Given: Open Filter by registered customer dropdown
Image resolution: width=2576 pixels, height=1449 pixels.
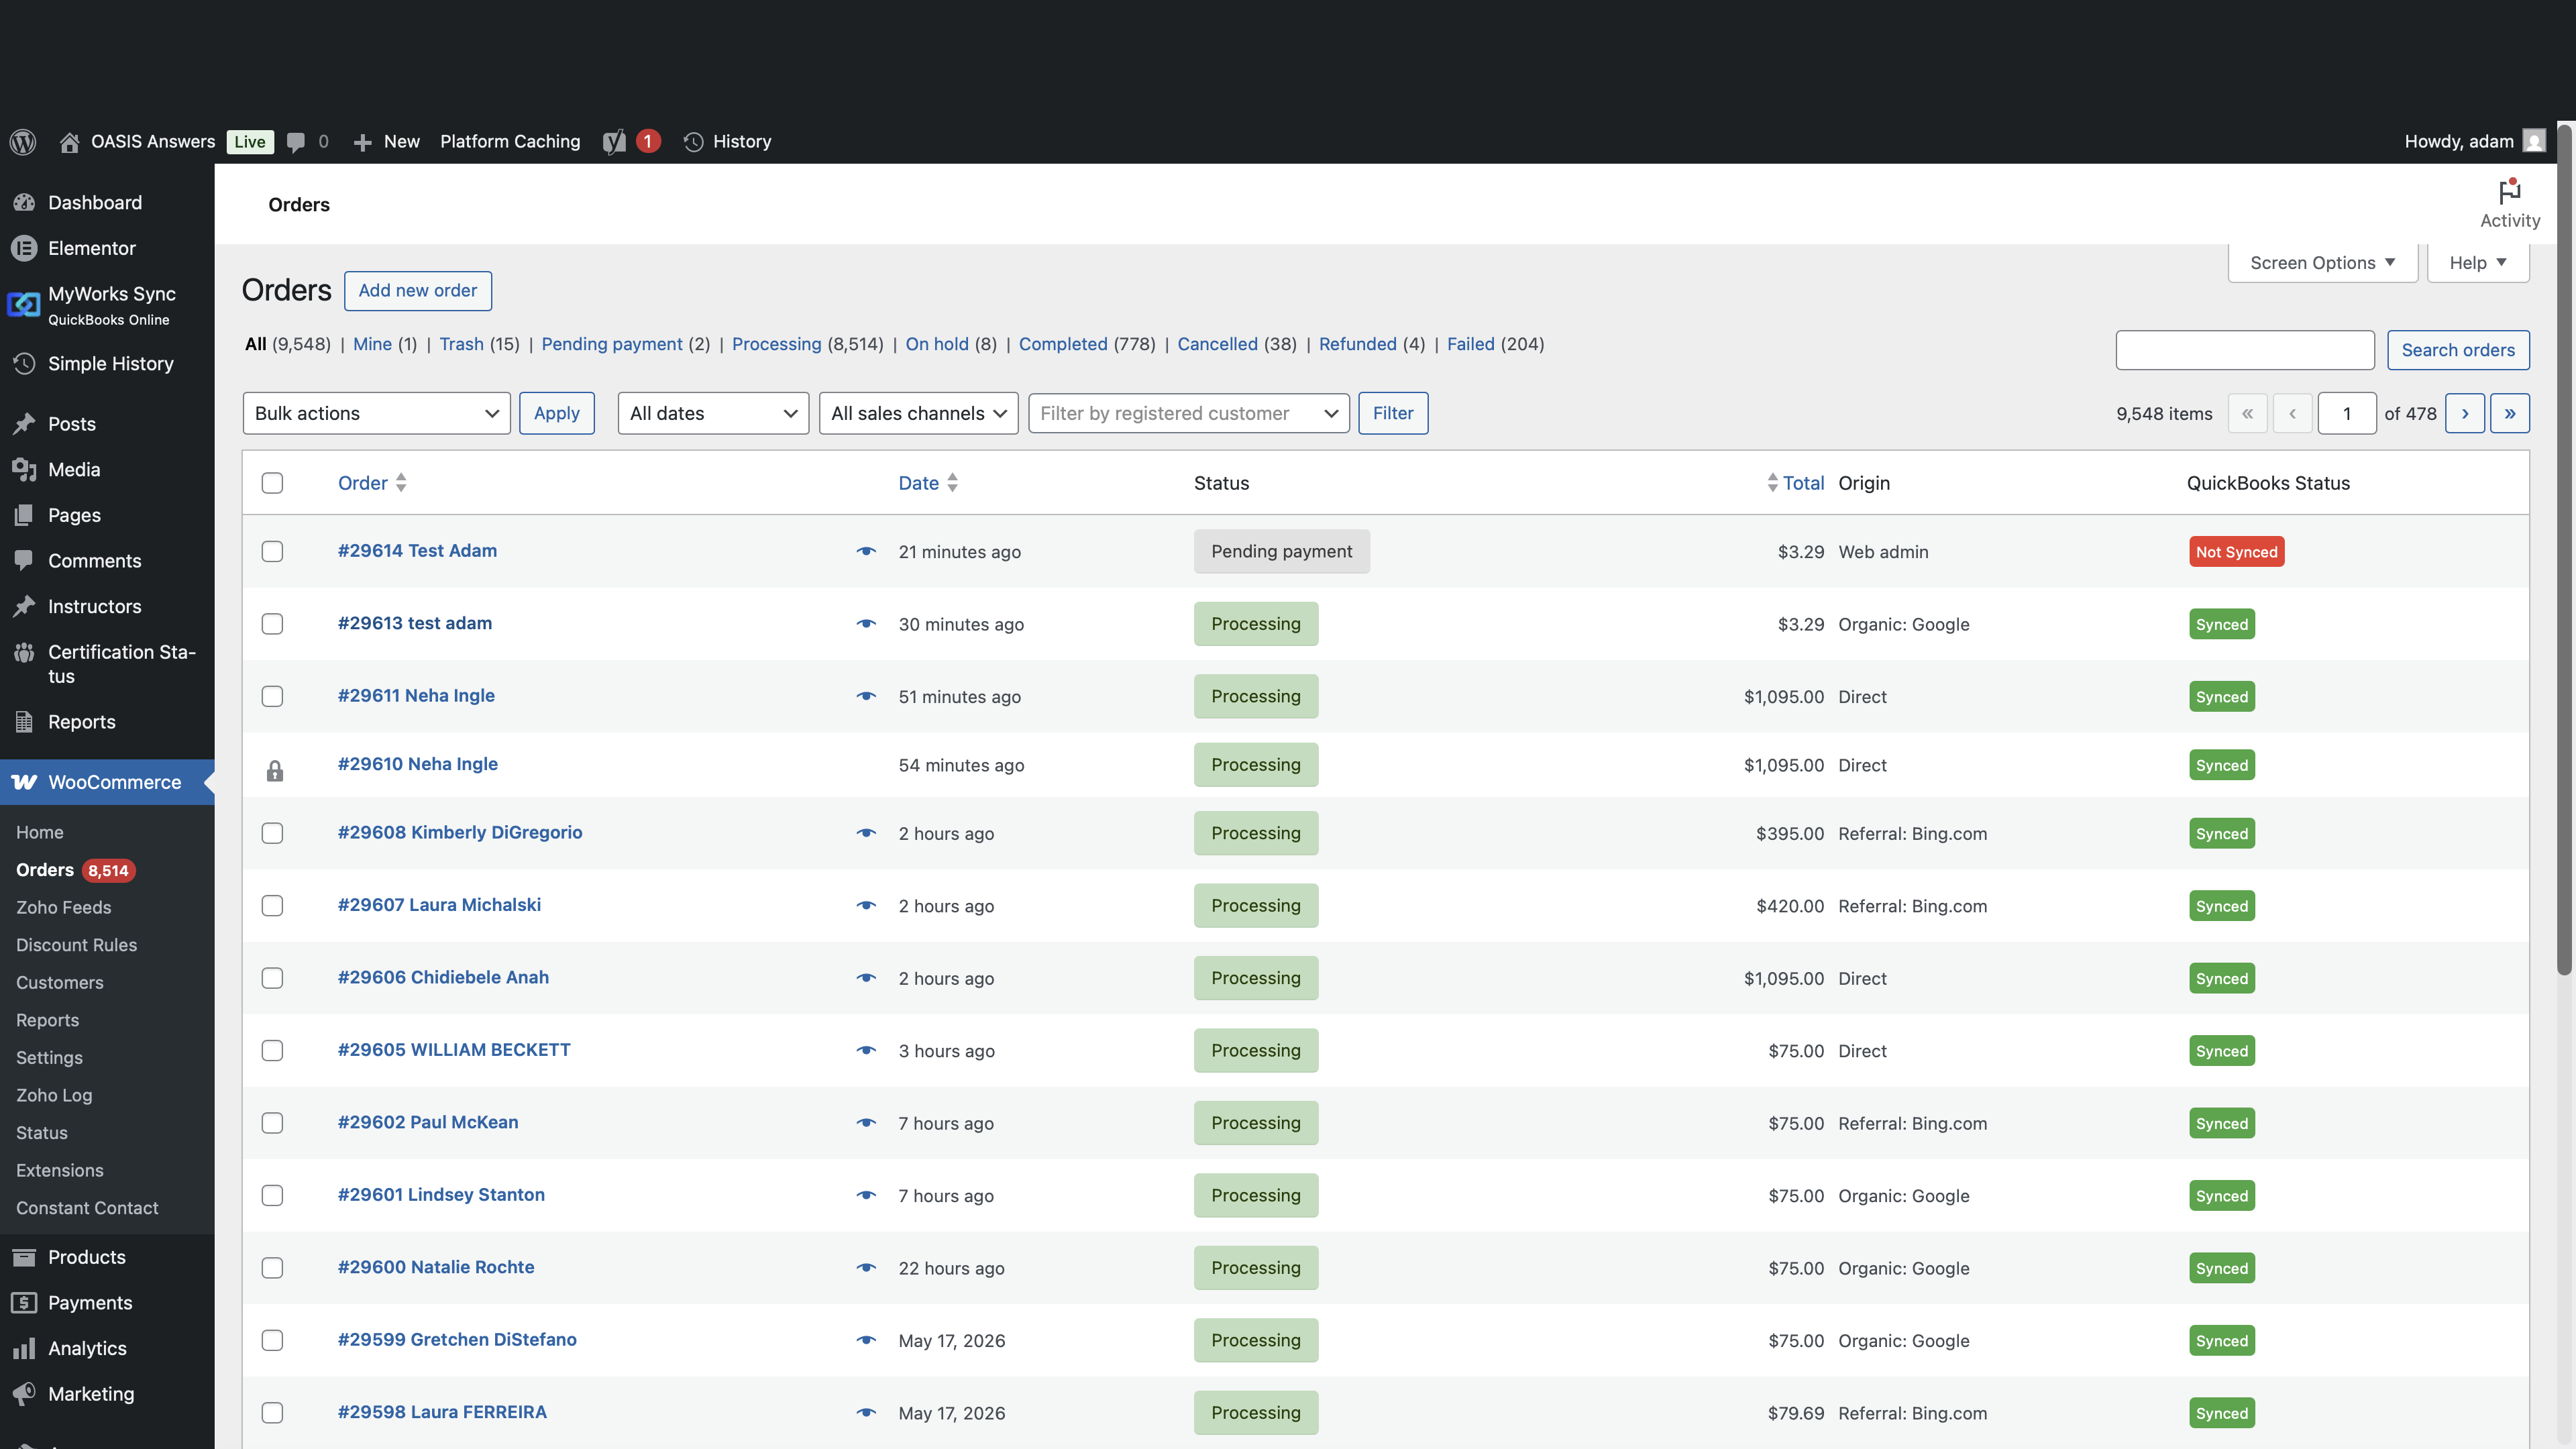Looking at the screenshot, I should point(1188,413).
